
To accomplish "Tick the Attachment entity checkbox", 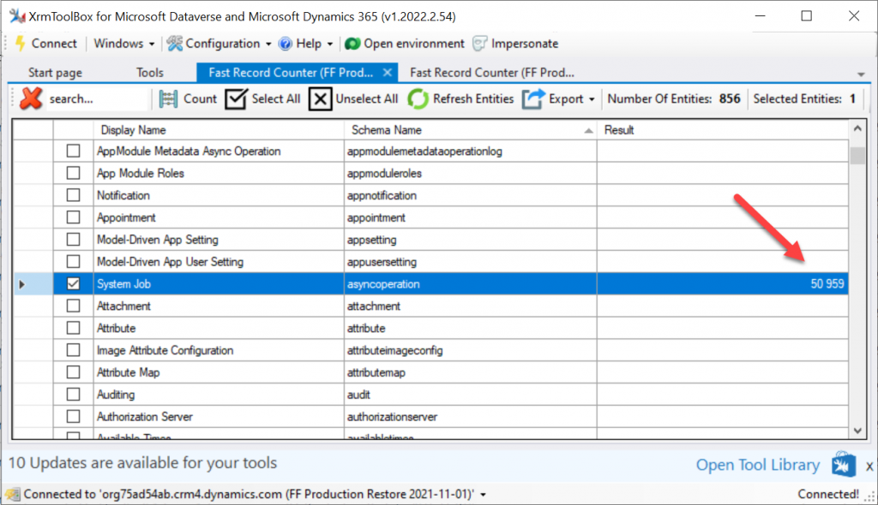I will [74, 306].
